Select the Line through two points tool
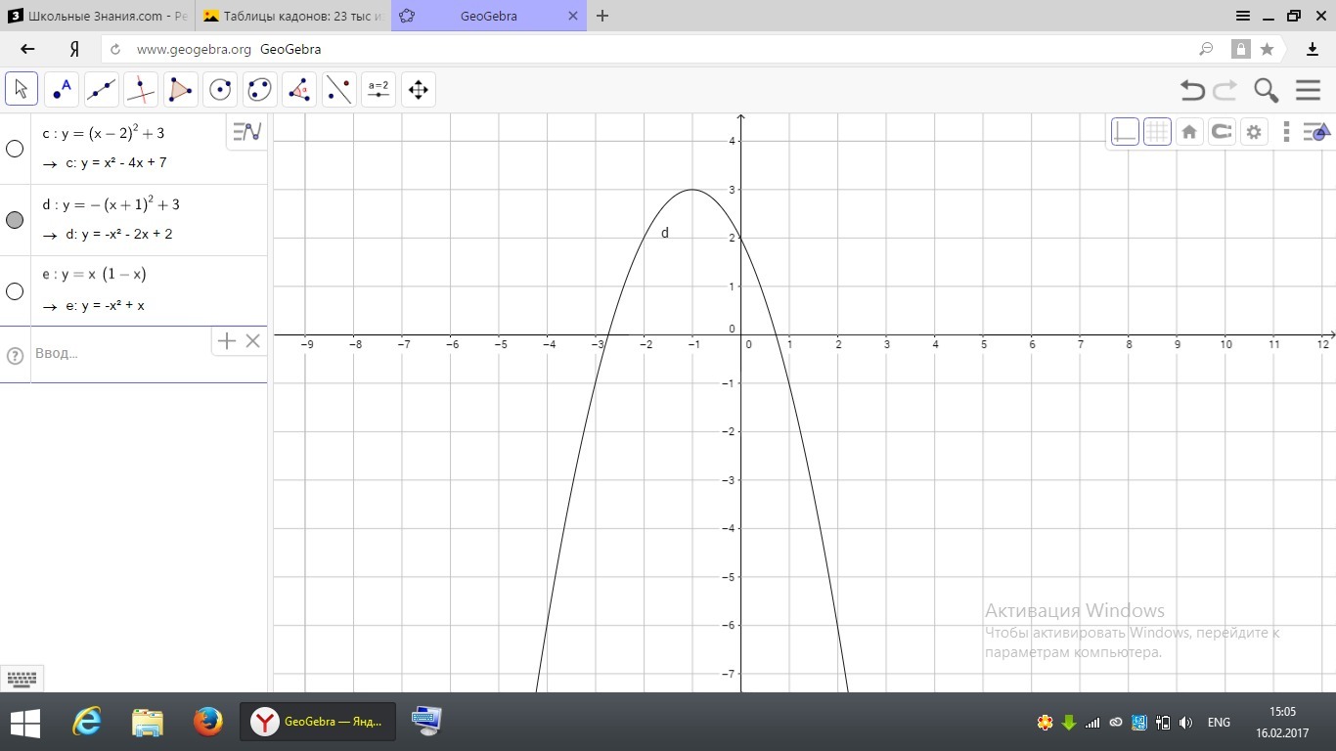The width and height of the screenshot is (1336, 751). coord(101,90)
